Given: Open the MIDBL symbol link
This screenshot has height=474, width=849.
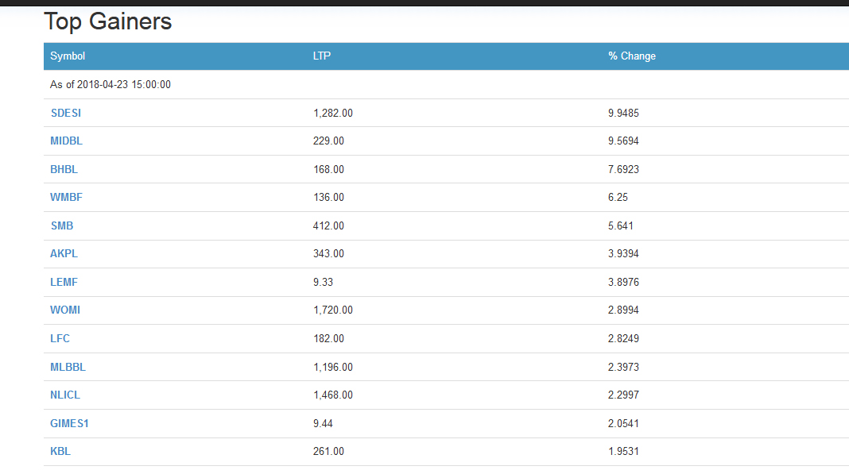Looking at the screenshot, I should (66, 141).
